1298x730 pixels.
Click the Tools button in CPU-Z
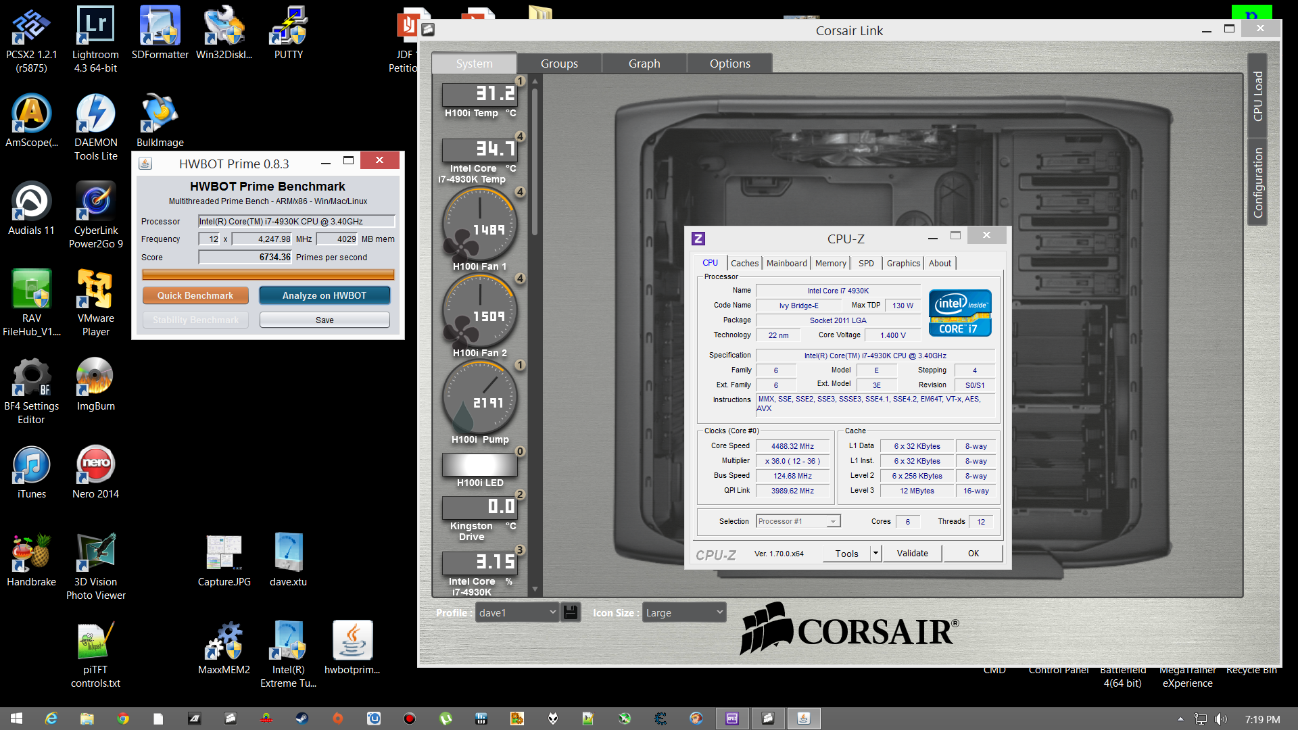point(846,553)
